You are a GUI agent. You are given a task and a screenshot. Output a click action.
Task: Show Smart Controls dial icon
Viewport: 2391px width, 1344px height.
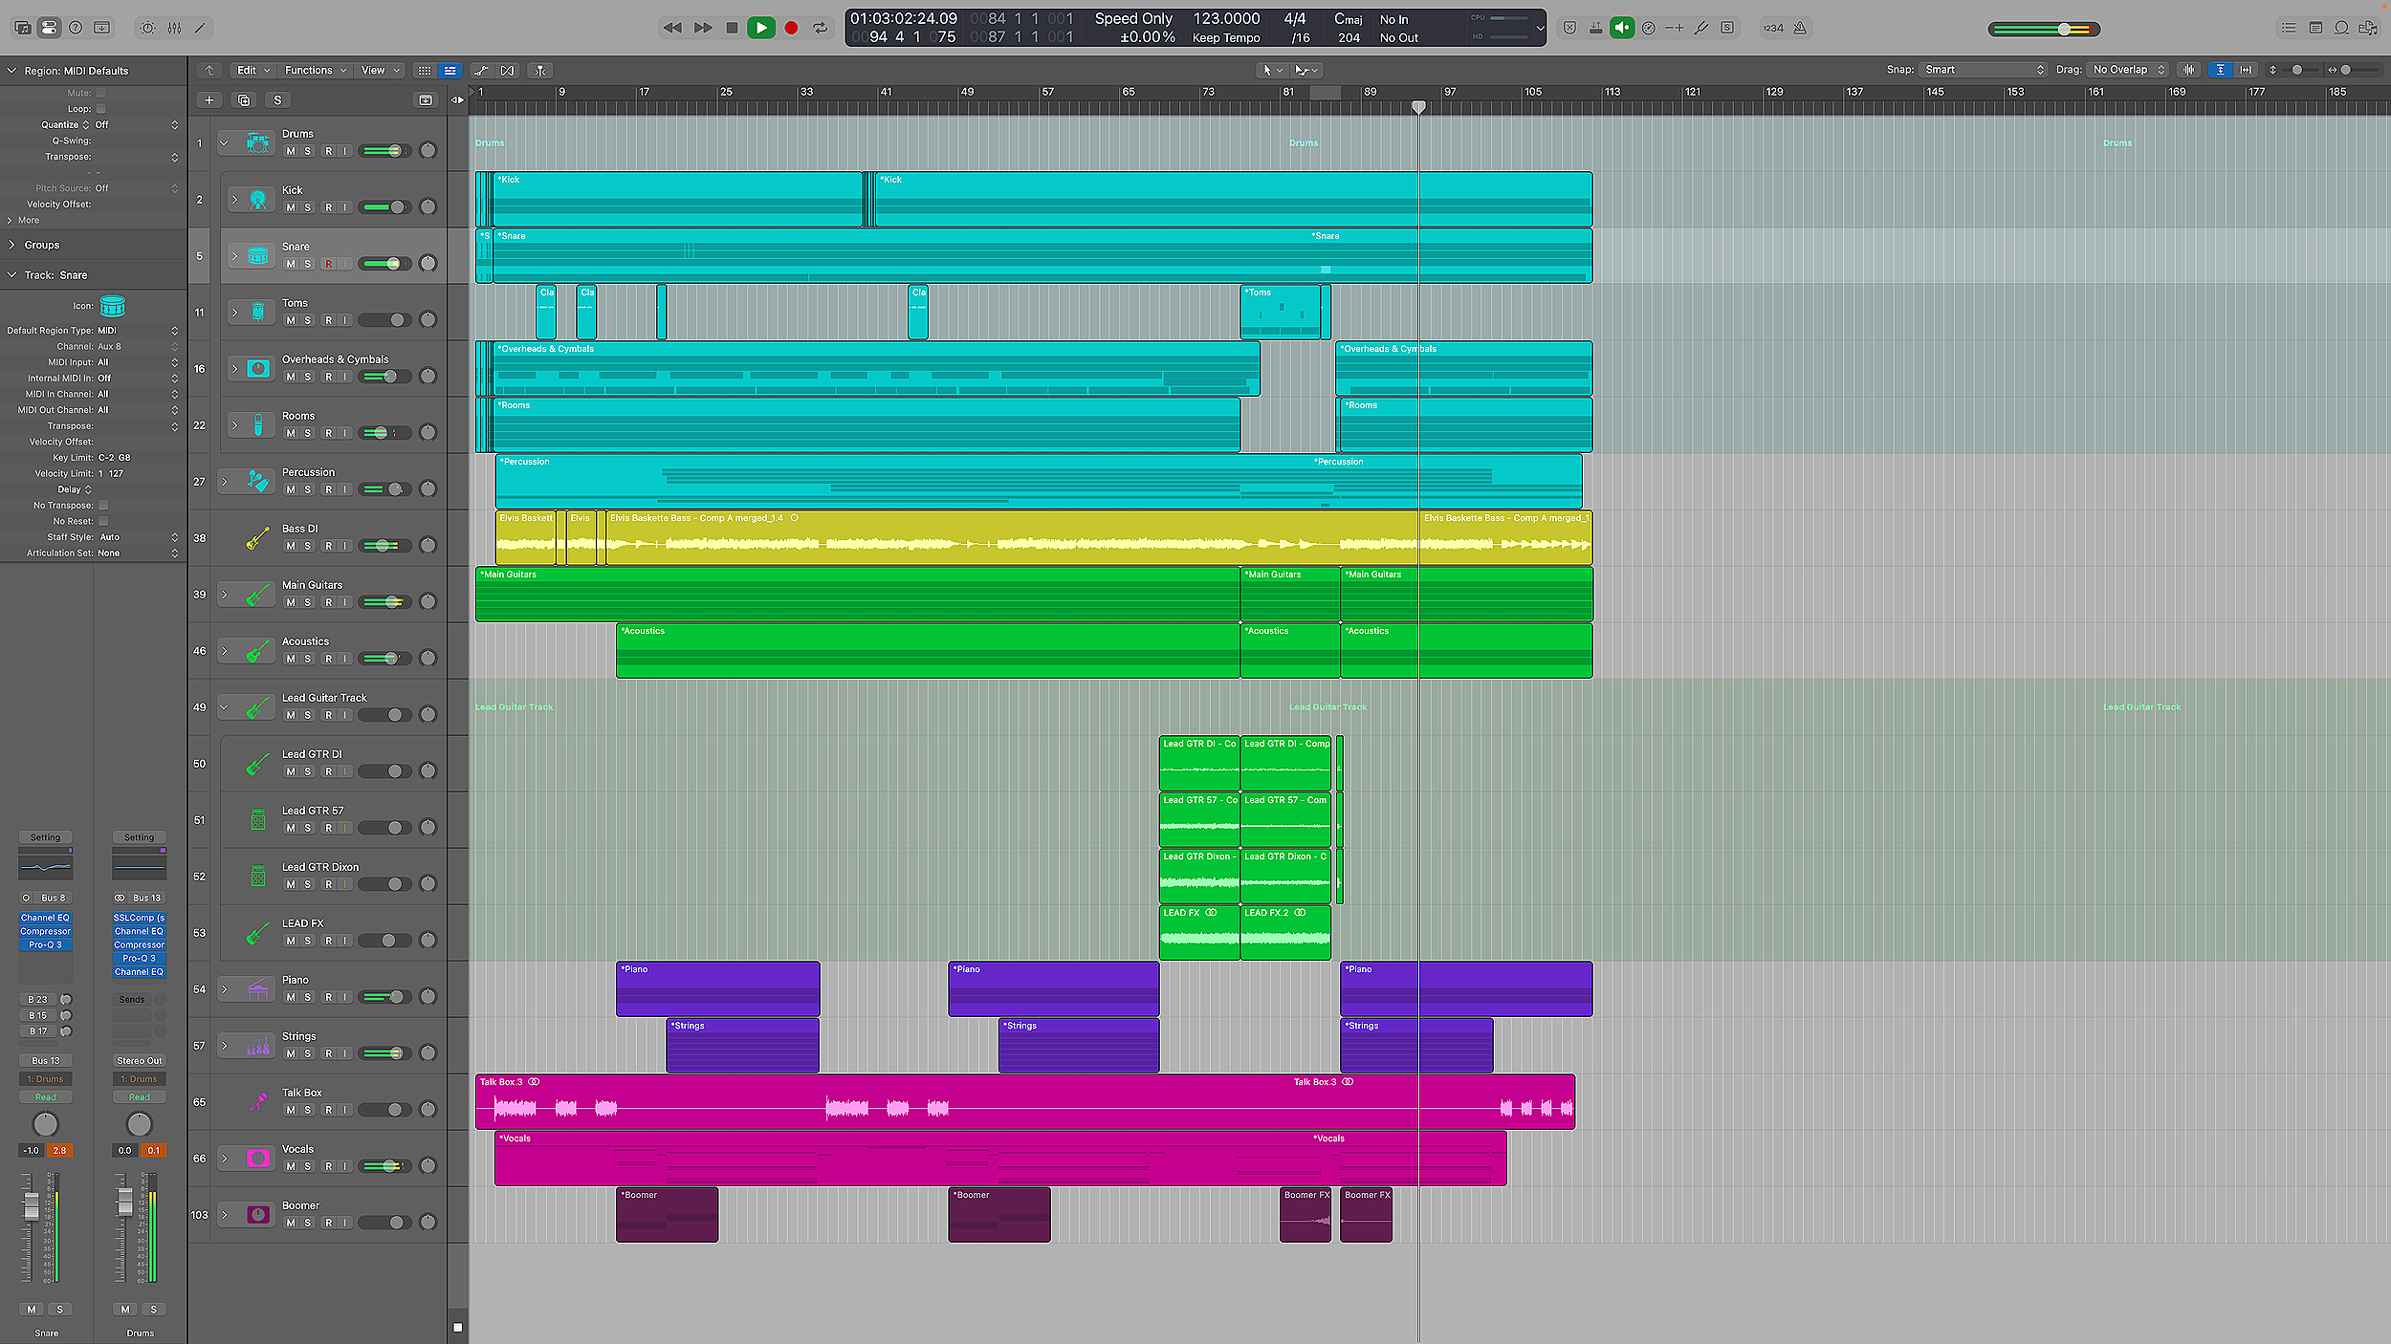pyautogui.click(x=147, y=28)
